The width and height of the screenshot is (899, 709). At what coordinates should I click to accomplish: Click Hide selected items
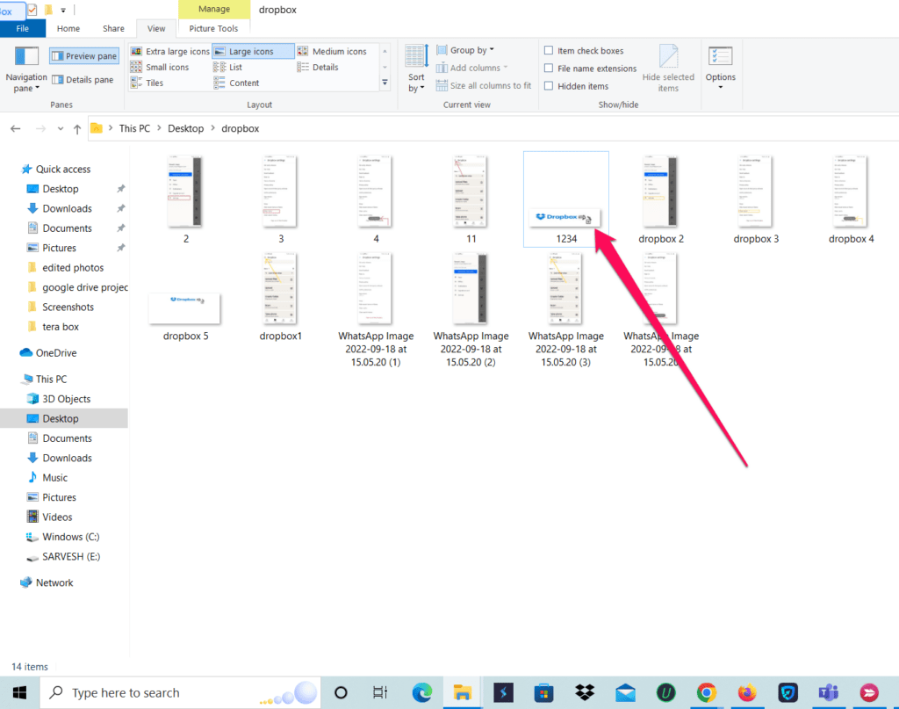pos(669,68)
